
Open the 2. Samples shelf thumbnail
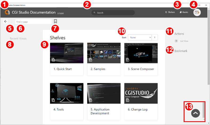point(104,53)
